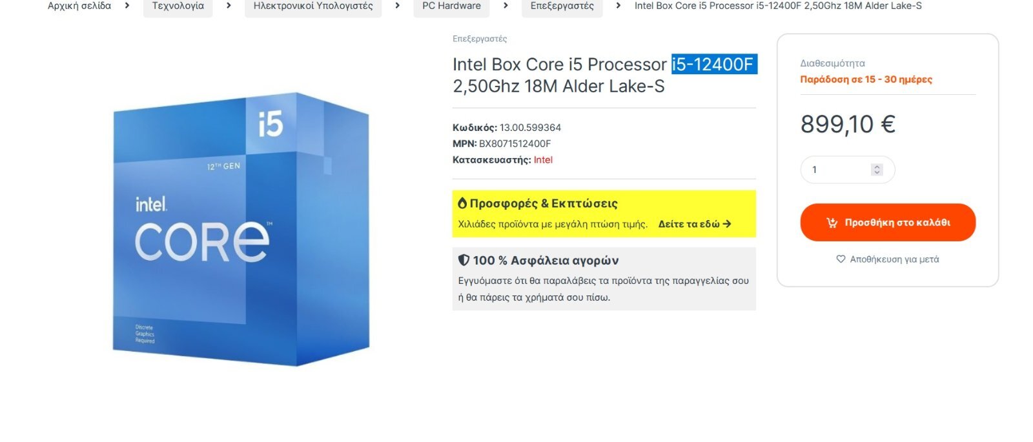Click the shield icon next to 100 % Ασφάλεια αγορών

point(464,260)
